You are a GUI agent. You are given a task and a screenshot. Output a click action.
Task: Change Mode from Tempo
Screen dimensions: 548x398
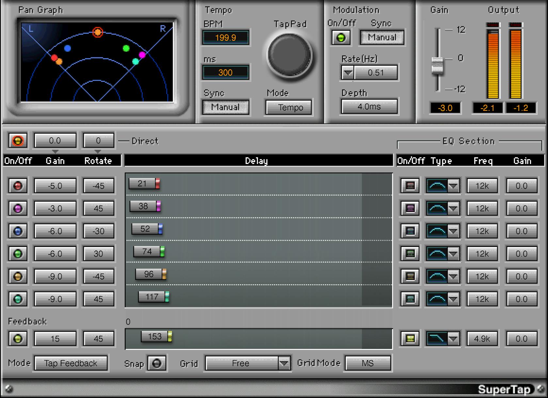[x=288, y=107]
